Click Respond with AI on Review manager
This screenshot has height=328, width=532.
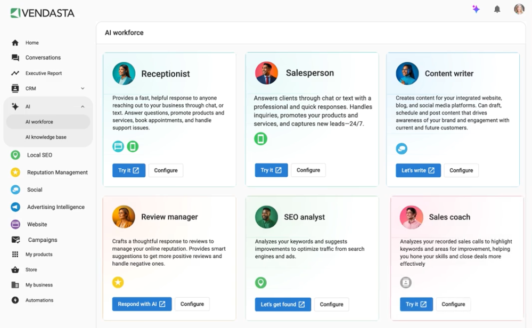(142, 304)
